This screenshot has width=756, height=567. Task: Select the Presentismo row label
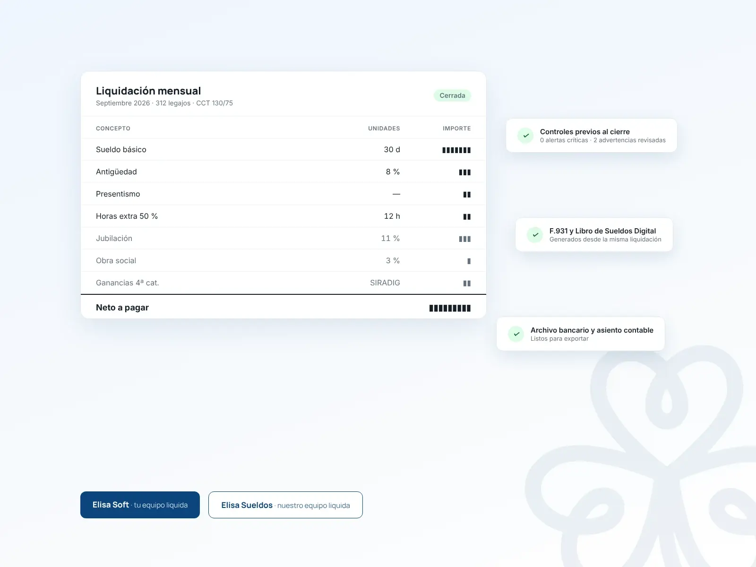118,194
